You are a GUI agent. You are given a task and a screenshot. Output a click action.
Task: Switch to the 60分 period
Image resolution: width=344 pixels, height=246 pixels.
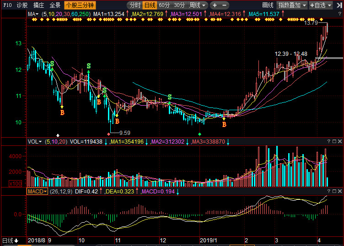[164, 5]
